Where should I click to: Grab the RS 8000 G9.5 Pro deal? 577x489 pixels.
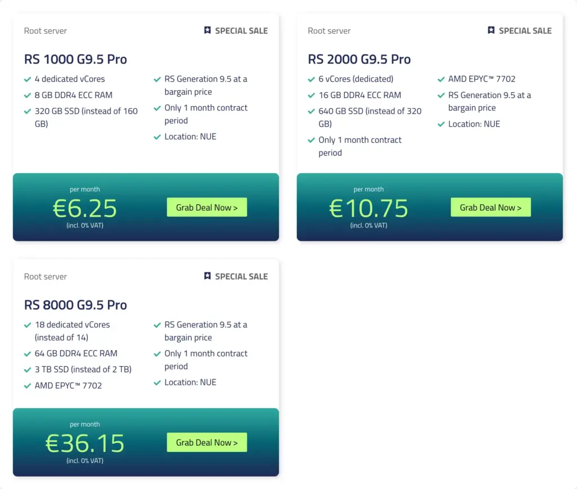pyautogui.click(x=207, y=442)
